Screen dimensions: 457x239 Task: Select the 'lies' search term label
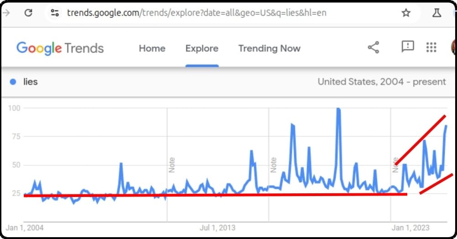click(30, 82)
